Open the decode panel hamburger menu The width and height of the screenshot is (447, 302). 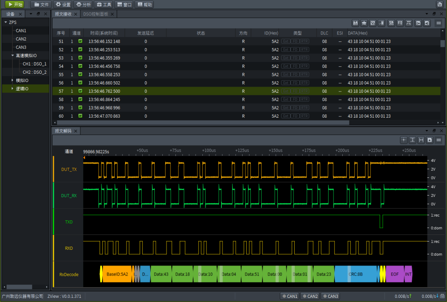[x=438, y=140]
